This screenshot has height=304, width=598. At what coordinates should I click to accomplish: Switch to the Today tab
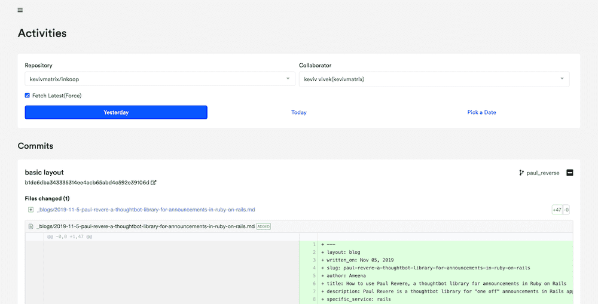[299, 112]
